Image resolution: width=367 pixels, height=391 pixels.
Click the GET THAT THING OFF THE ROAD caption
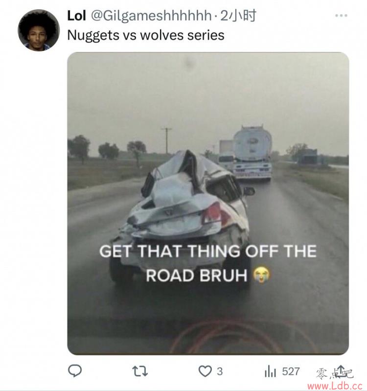pyautogui.click(x=208, y=263)
